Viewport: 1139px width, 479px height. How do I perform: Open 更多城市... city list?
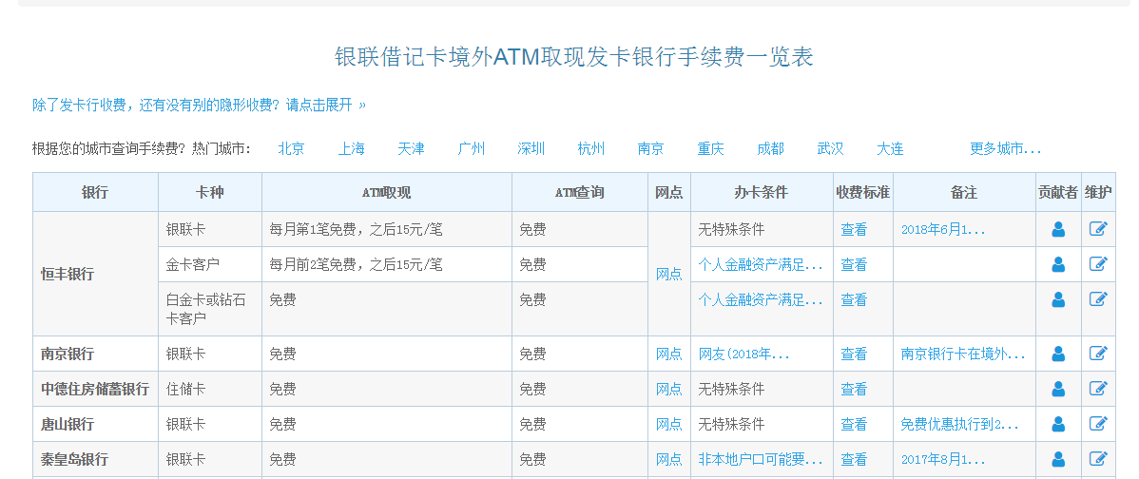pos(1005,149)
